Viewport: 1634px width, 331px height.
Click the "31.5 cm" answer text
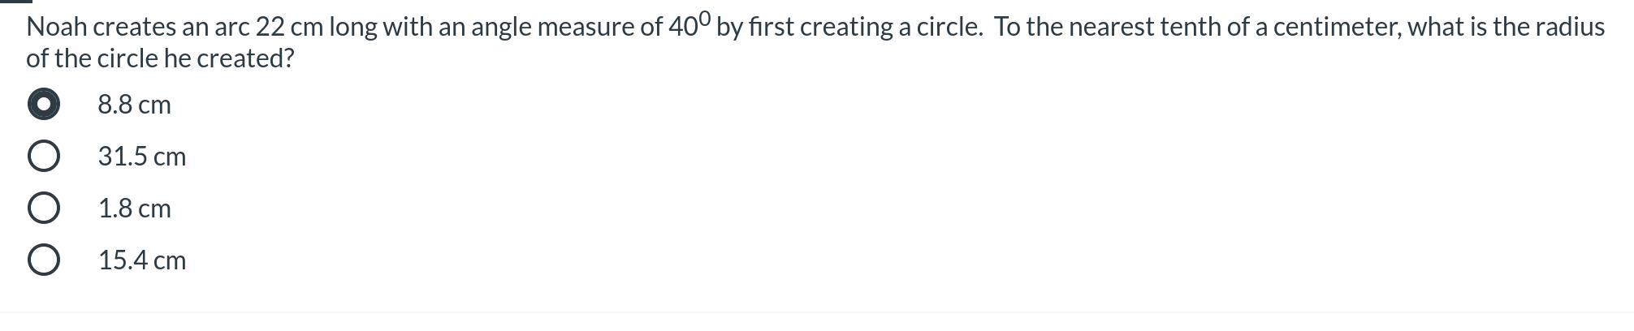point(141,157)
